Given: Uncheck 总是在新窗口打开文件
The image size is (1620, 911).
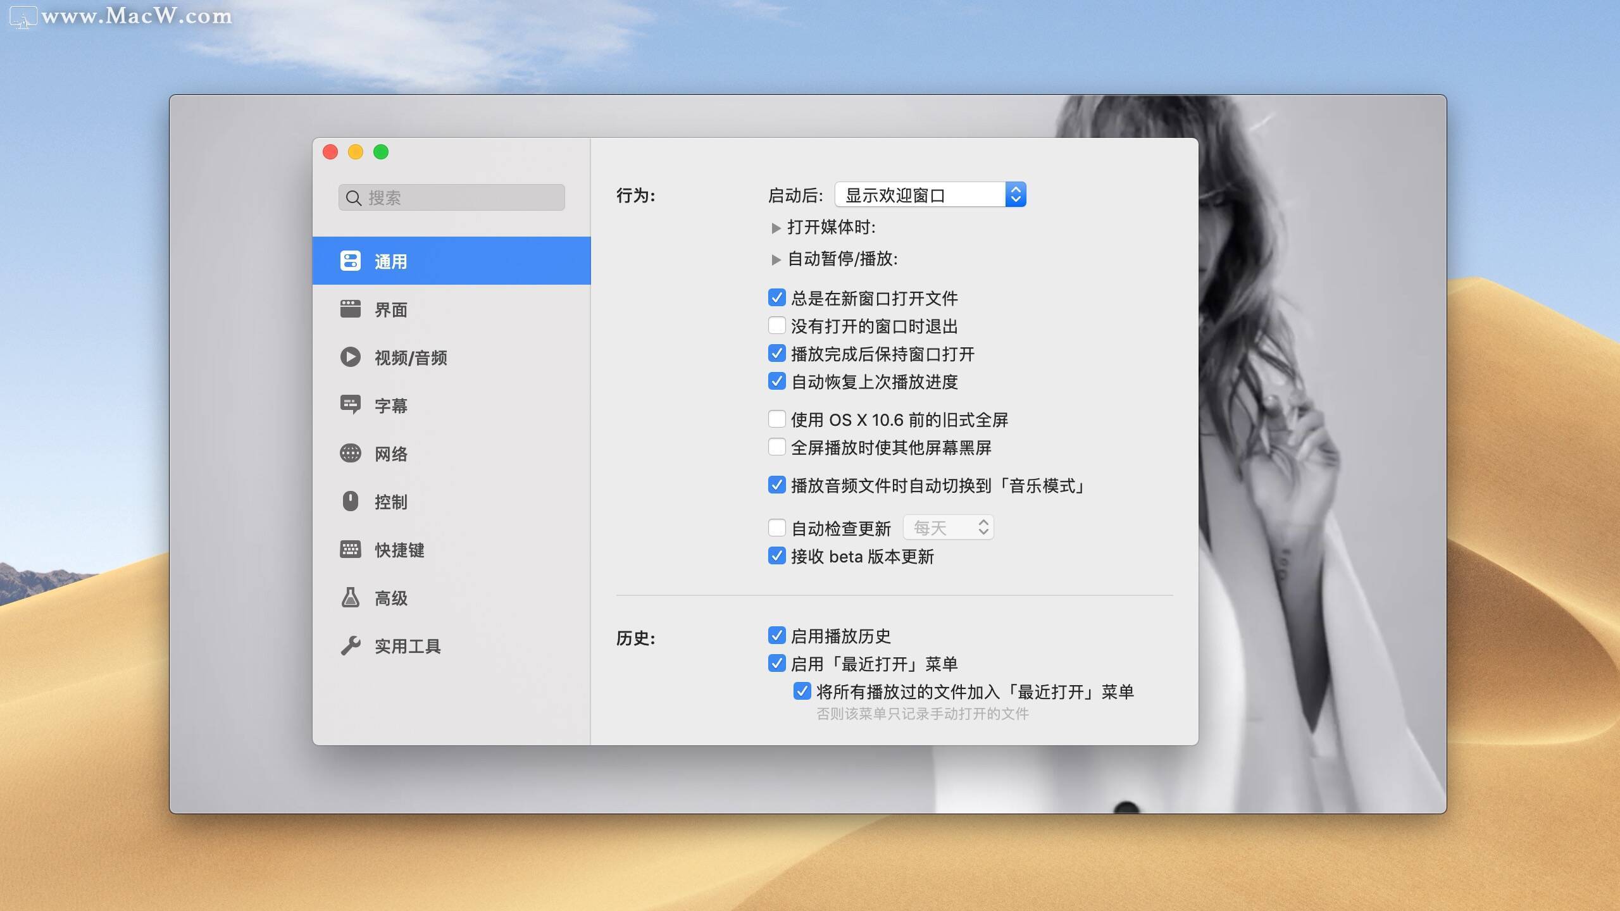Looking at the screenshot, I should click(x=776, y=297).
